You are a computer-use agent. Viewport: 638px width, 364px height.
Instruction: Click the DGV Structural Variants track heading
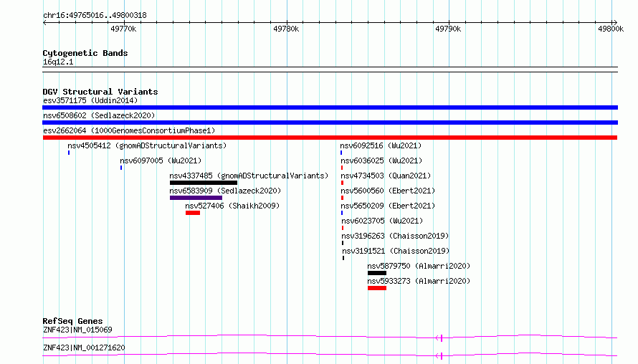click(x=100, y=92)
